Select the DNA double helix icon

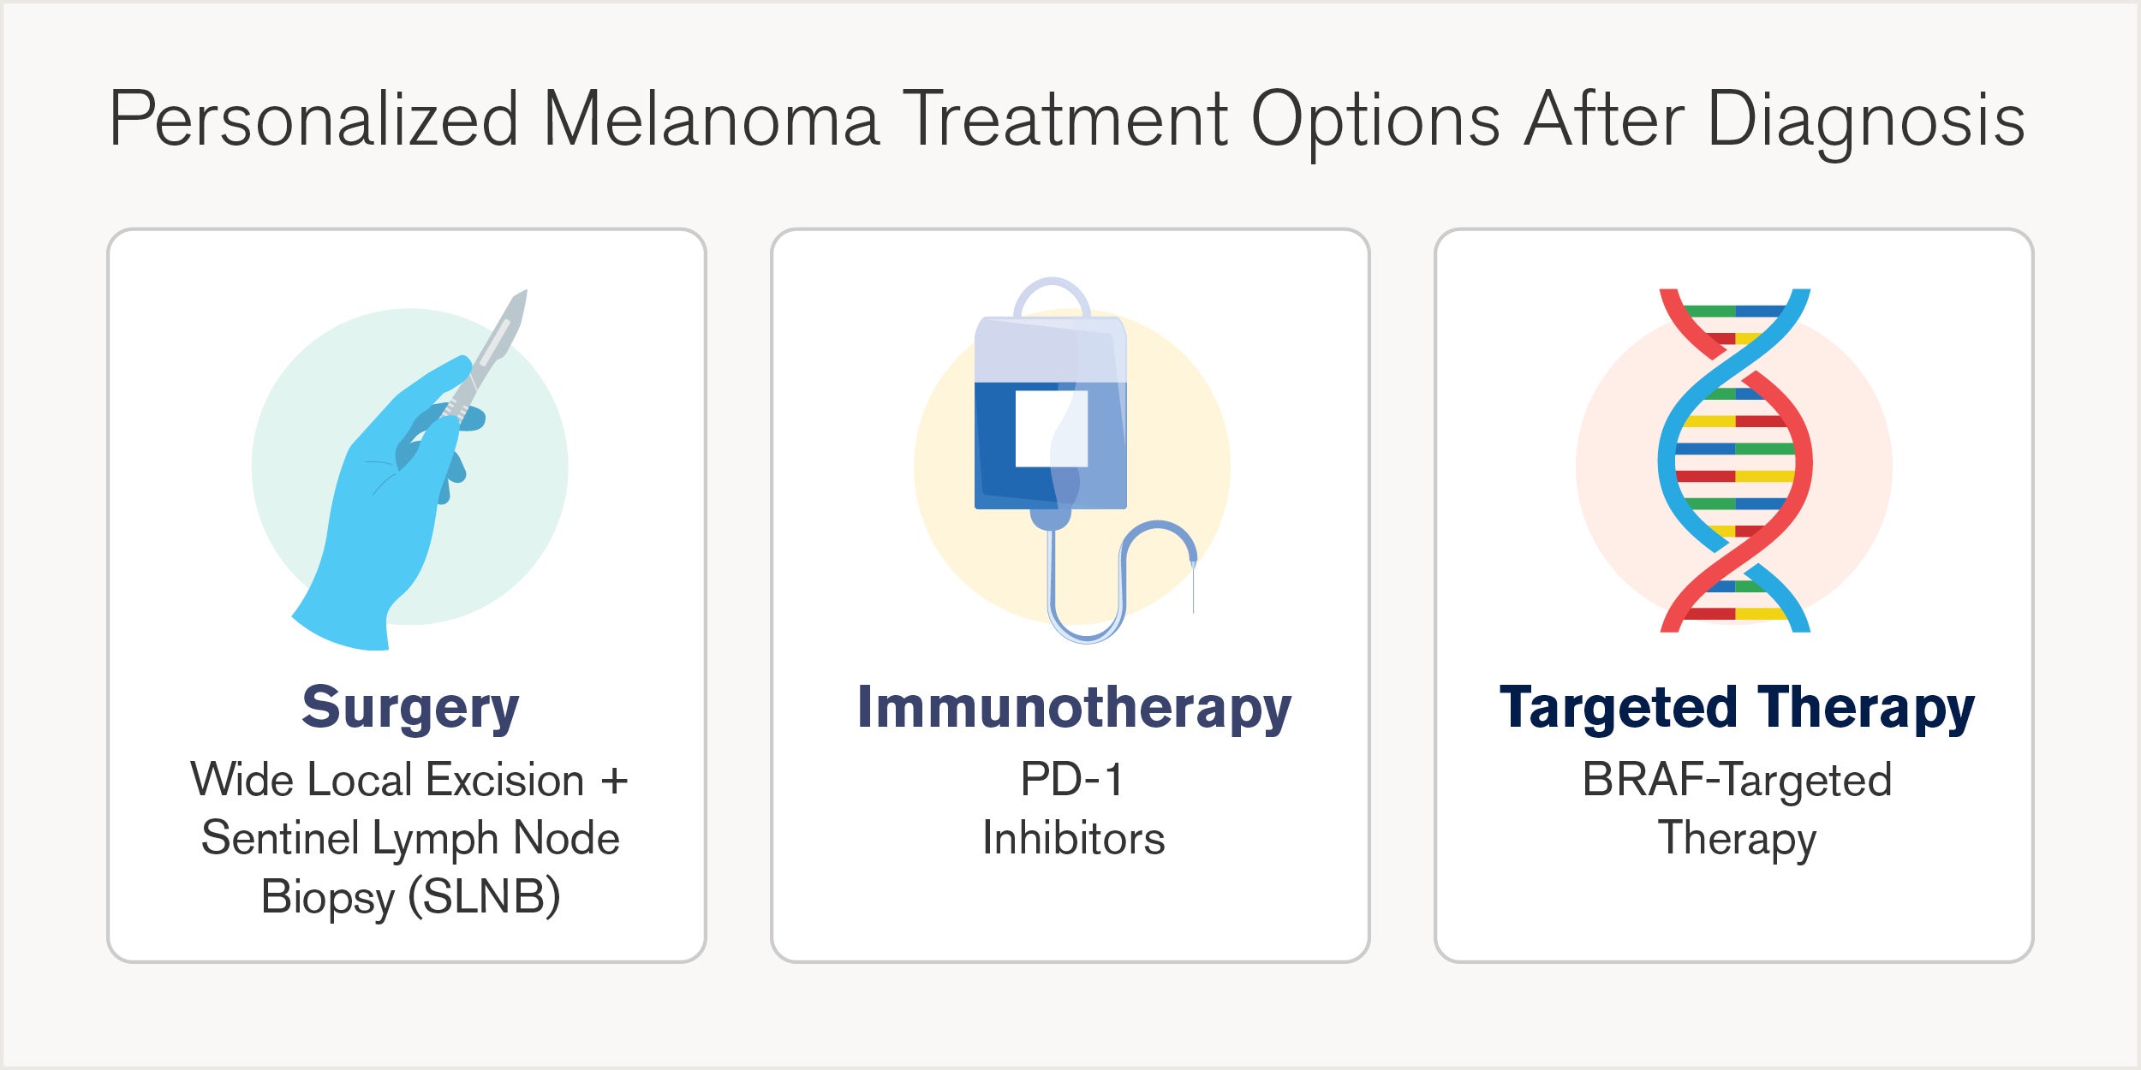[x=1735, y=461]
